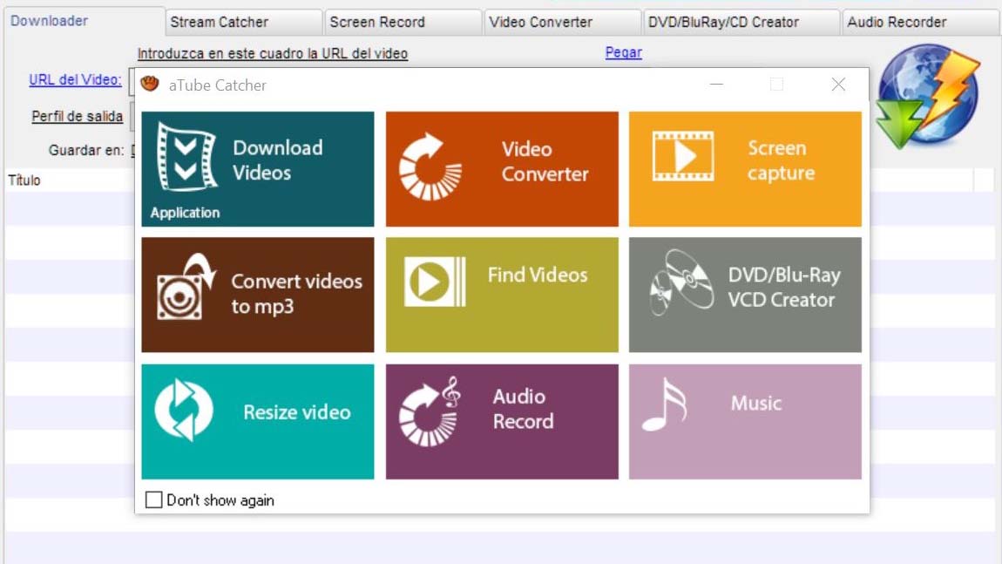Click the URL del Video link
The width and height of the screenshot is (1002, 564).
pos(76,80)
